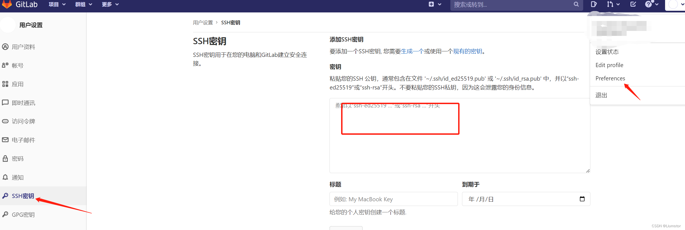685x230 pixels.
Task: Click the GPG密钥 key icon
Action: click(5, 214)
